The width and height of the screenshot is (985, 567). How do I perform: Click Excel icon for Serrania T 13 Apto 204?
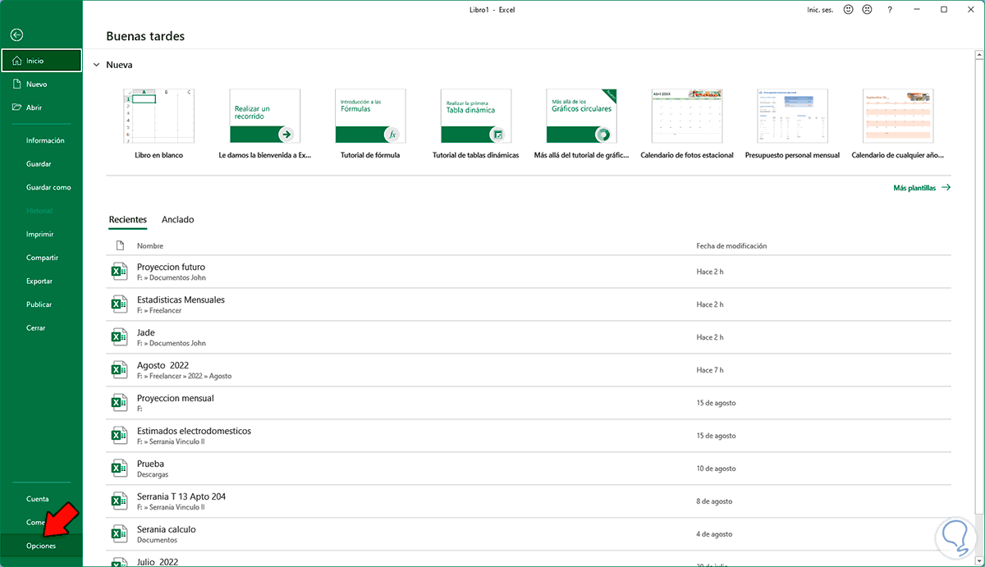(119, 501)
